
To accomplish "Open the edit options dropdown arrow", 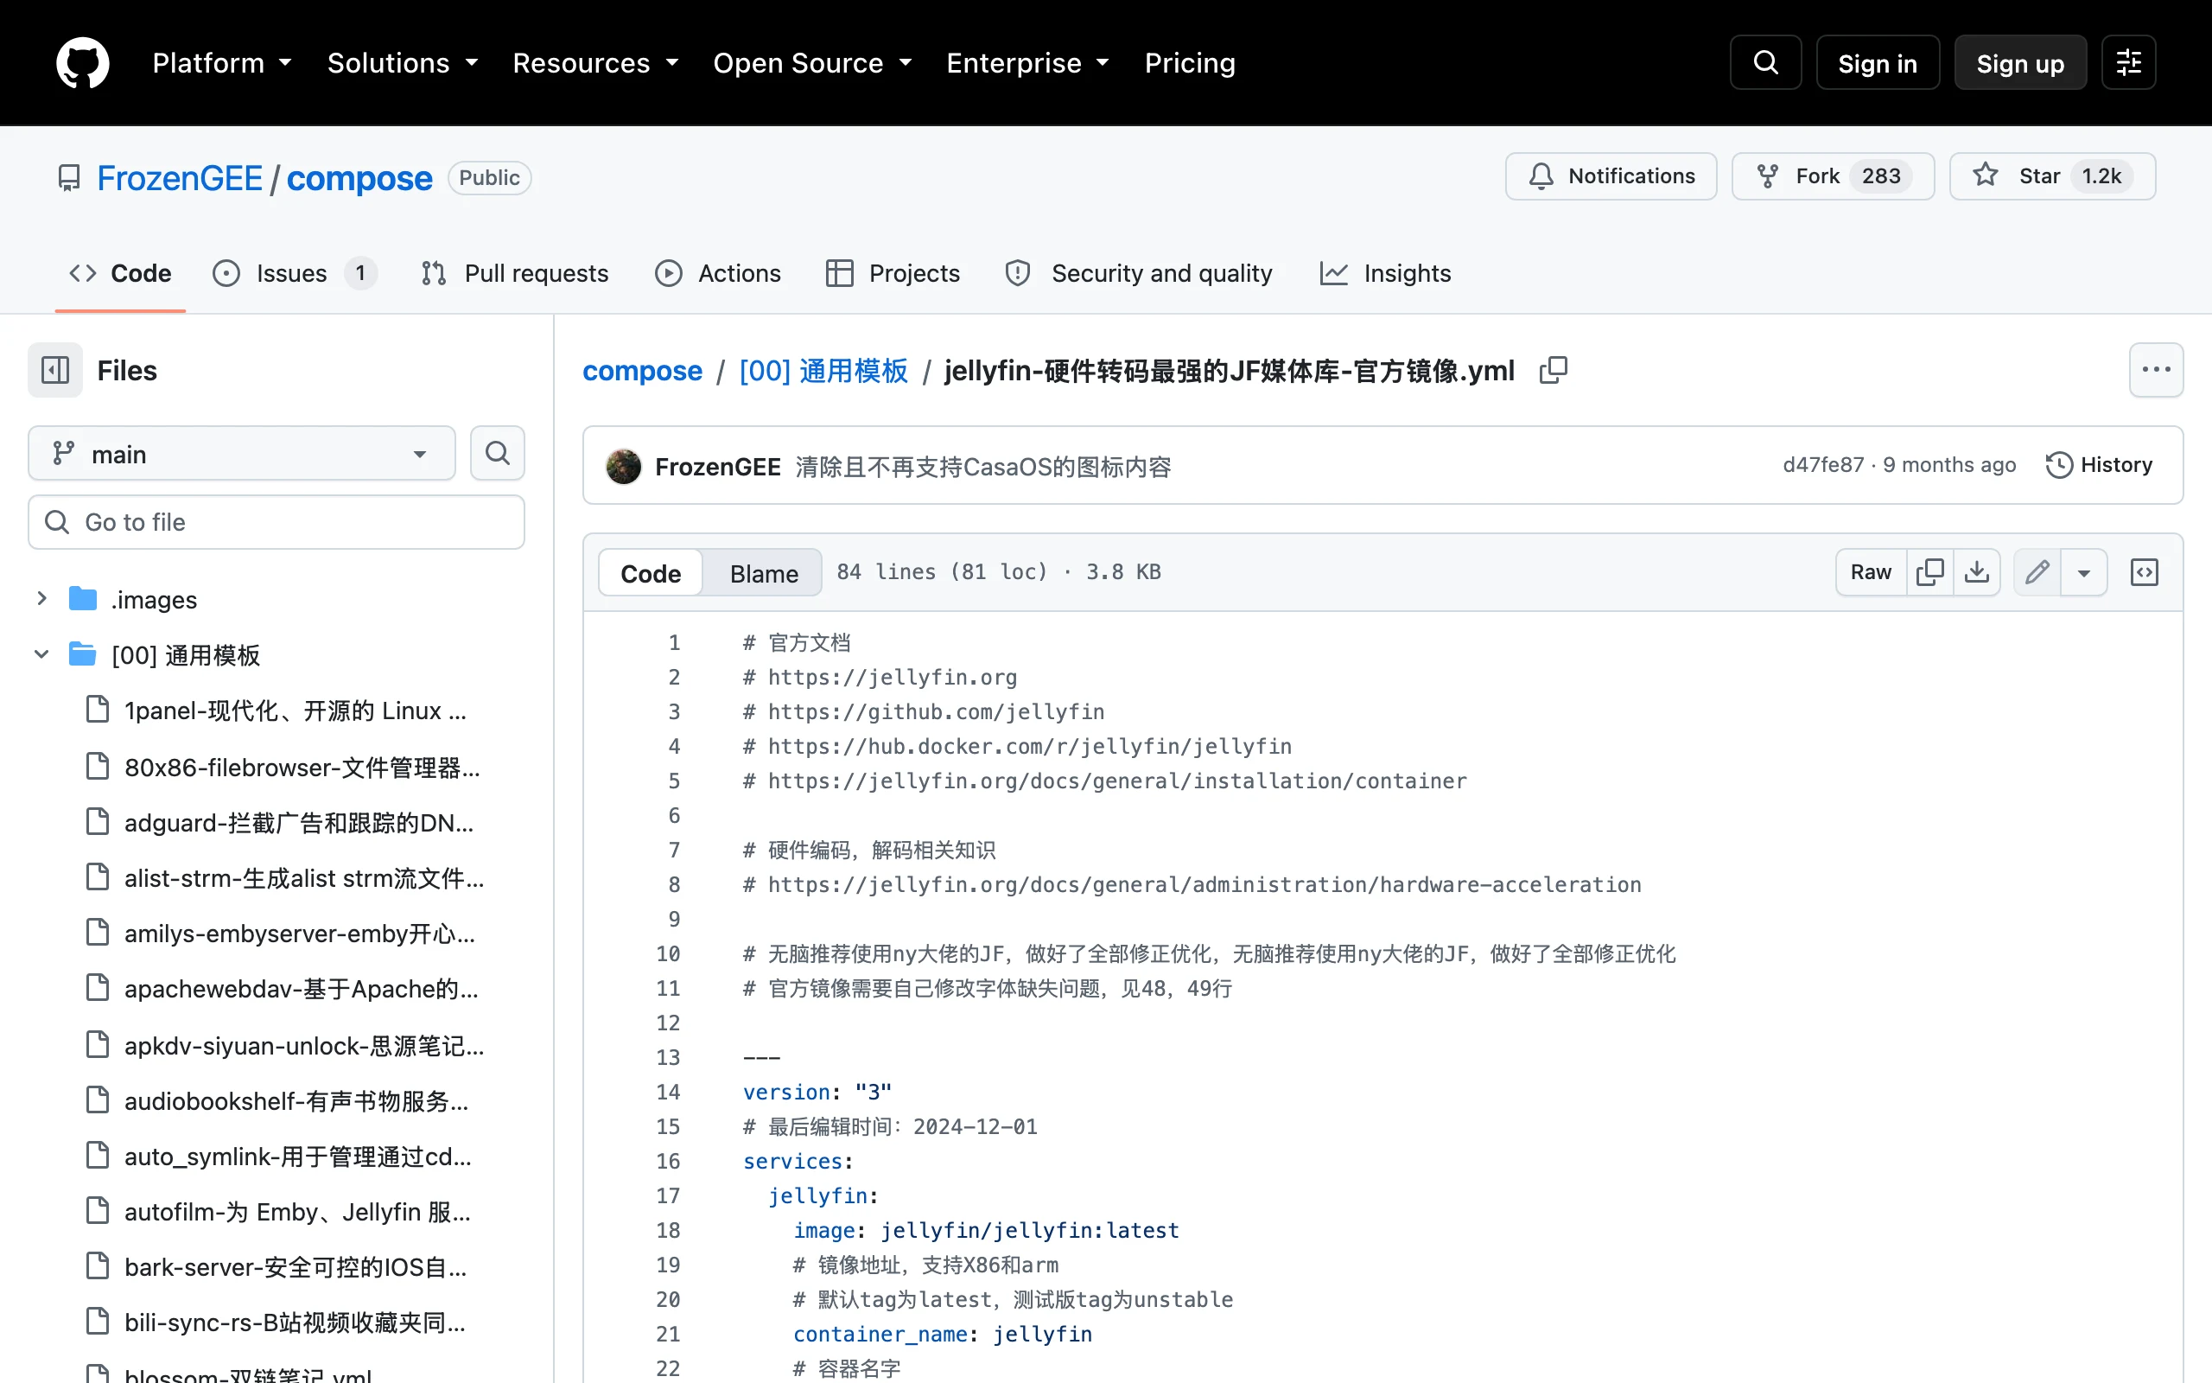I will [2084, 572].
